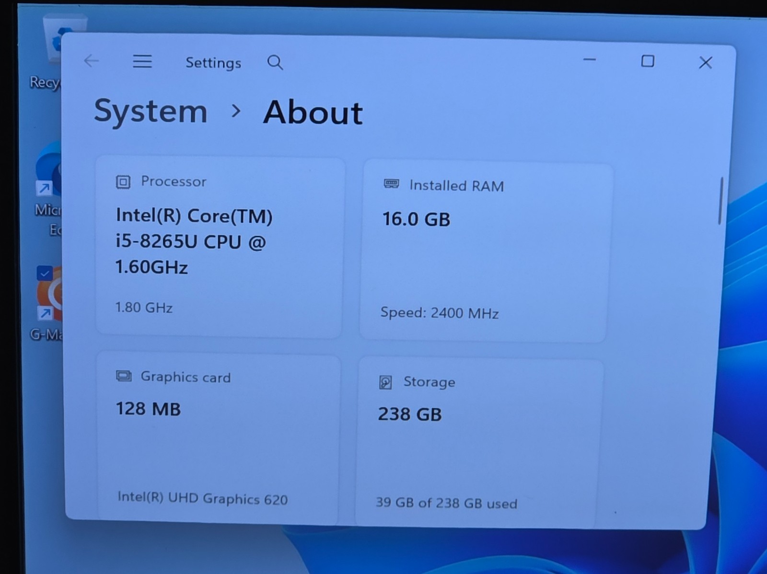The height and width of the screenshot is (574, 767).
Task: Select the 128 MB graphics memory value
Action: pyautogui.click(x=148, y=409)
